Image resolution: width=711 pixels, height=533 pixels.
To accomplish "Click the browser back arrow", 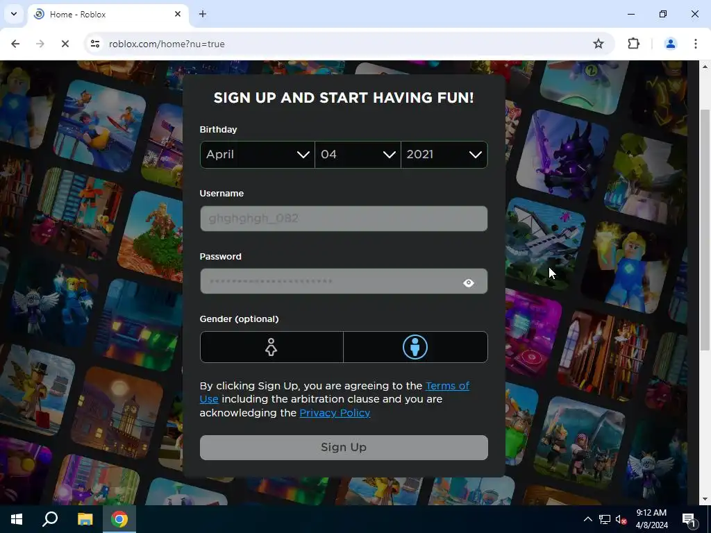I will [x=15, y=44].
